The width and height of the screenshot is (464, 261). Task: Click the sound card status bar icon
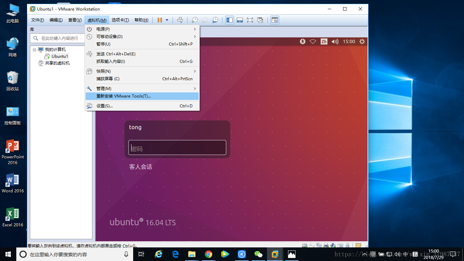333,246
